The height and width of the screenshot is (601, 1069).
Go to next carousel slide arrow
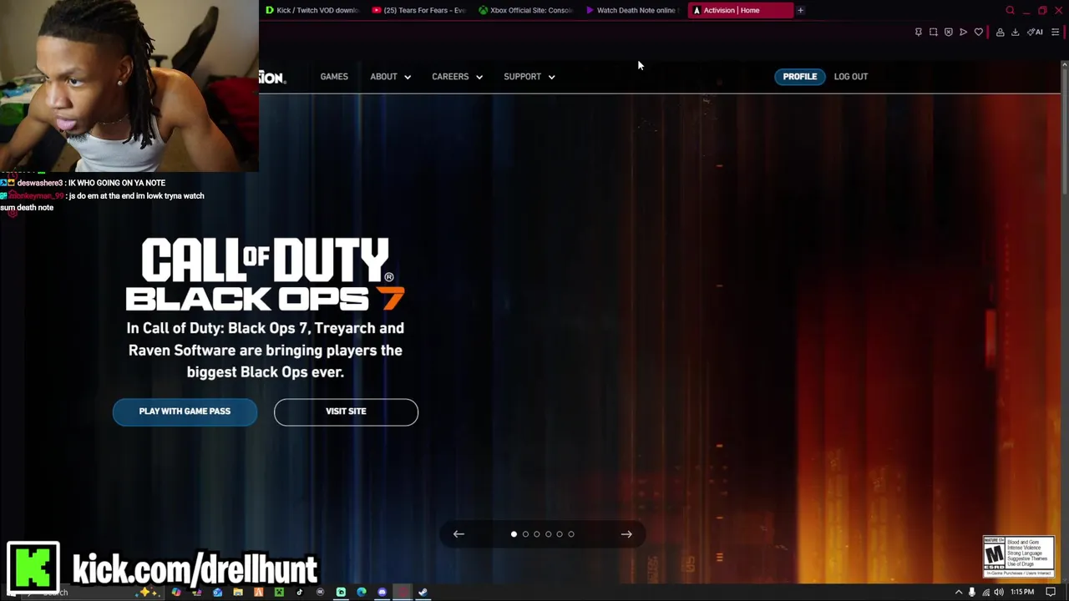point(626,534)
